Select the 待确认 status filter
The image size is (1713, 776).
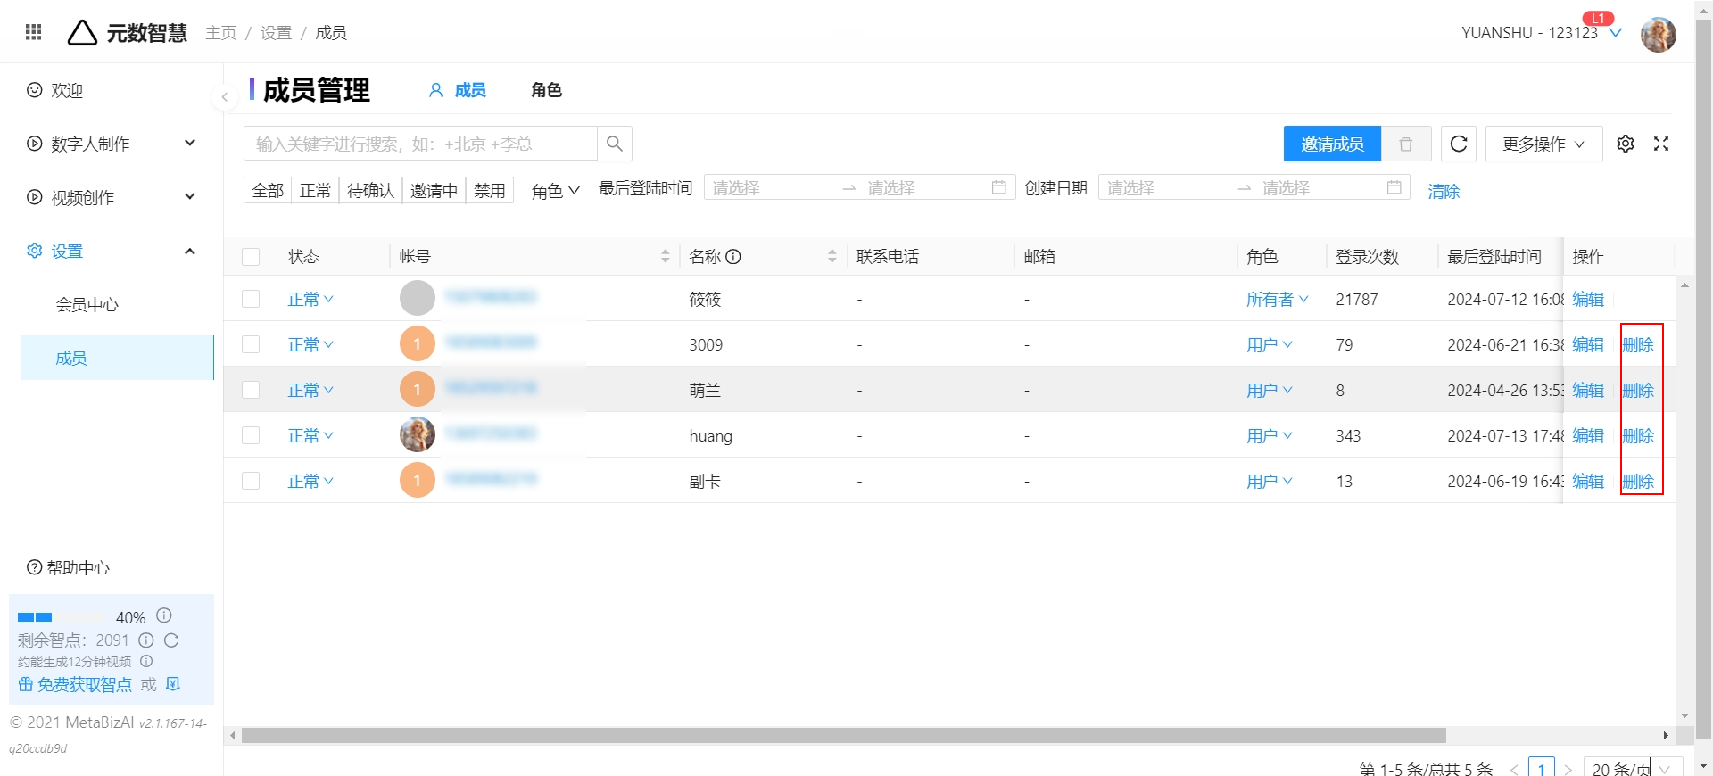point(370,190)
